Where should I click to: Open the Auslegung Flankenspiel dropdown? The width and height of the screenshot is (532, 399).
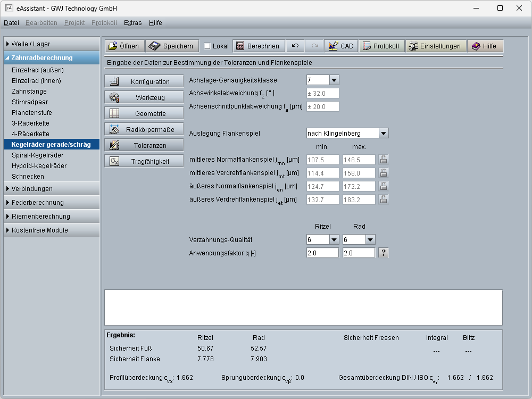click(384, 133)
